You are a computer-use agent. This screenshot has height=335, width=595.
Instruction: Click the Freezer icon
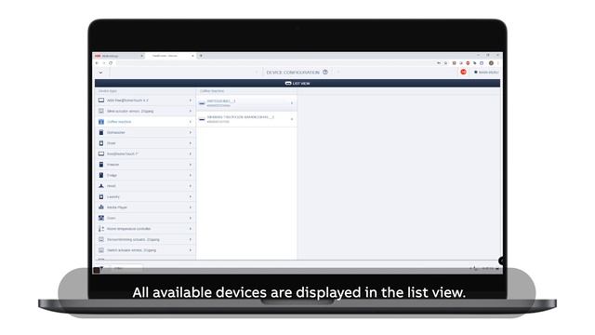(101, 165)
